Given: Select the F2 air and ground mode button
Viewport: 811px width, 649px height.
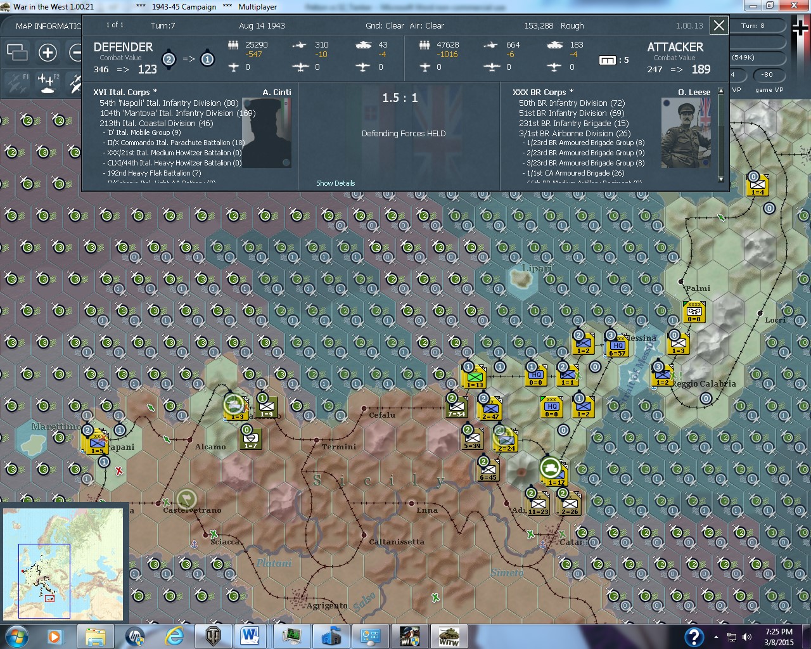Looking at the screenshot, I should pos(48,83).
